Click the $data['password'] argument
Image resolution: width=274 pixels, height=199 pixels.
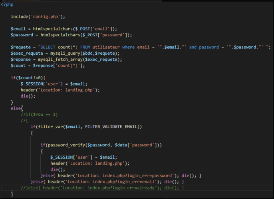[x=136, y=145]
